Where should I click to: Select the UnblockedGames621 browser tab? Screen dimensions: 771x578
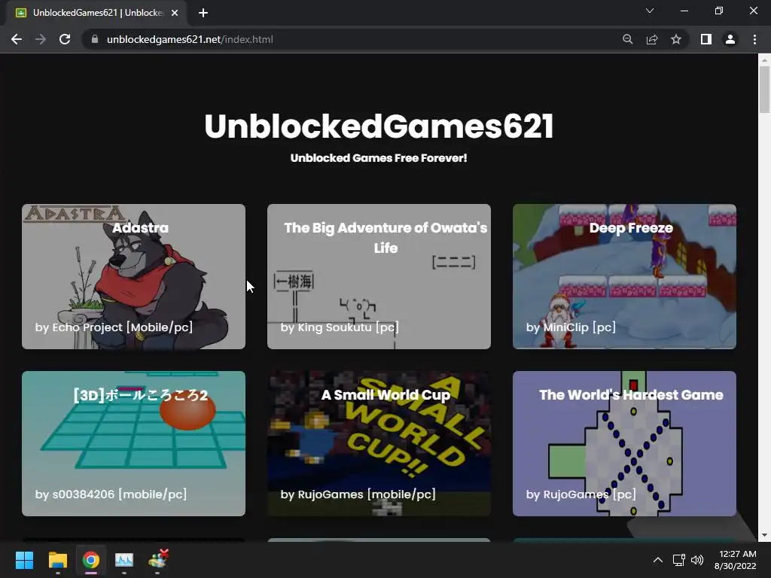(x=96, y=14)
